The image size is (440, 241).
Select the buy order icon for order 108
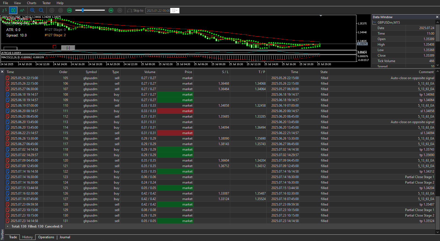[8, 95]
